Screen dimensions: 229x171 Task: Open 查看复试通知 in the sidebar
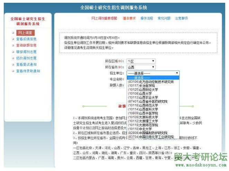click(x=26, y=64)
